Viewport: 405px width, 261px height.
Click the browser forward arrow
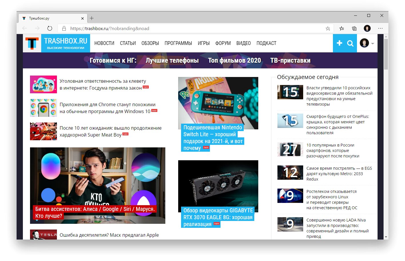pos(37,28)
